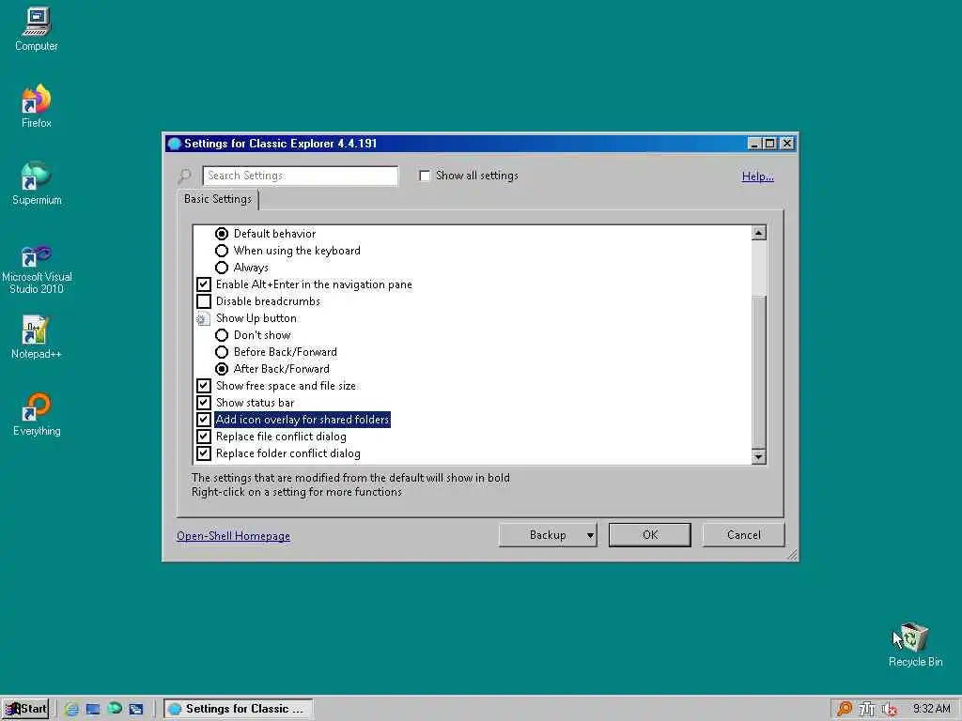The width and height of the screenshot is (962, 721).
Task: Choose Before Back/Forward radio option
Action: tap(222, 352)
